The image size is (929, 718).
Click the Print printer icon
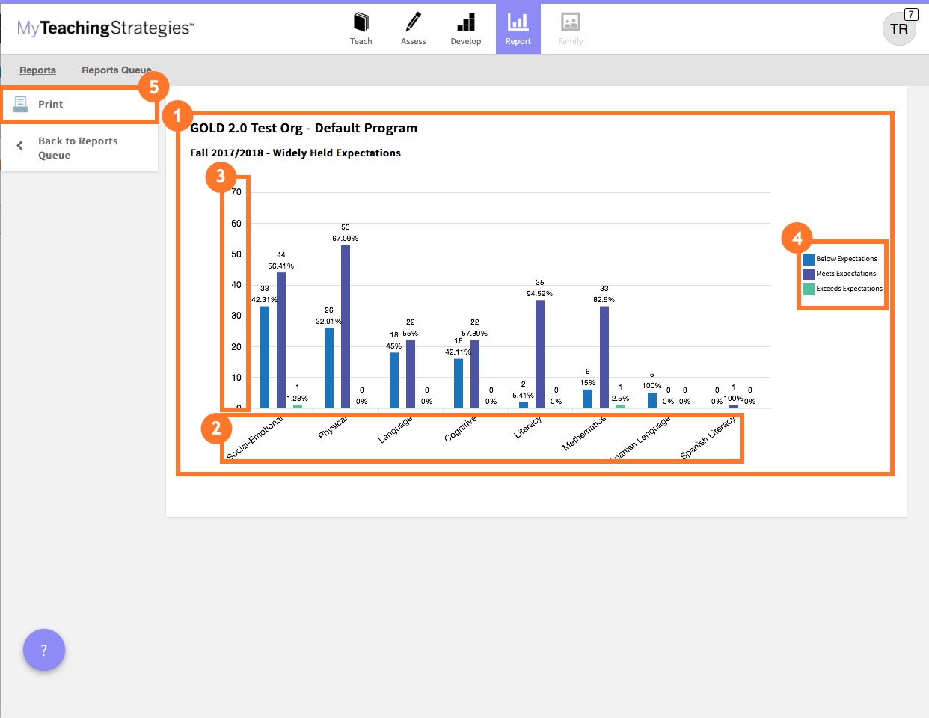(20, 103)
